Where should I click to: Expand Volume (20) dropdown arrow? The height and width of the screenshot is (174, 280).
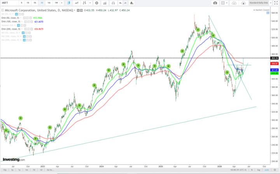[15, 25]
